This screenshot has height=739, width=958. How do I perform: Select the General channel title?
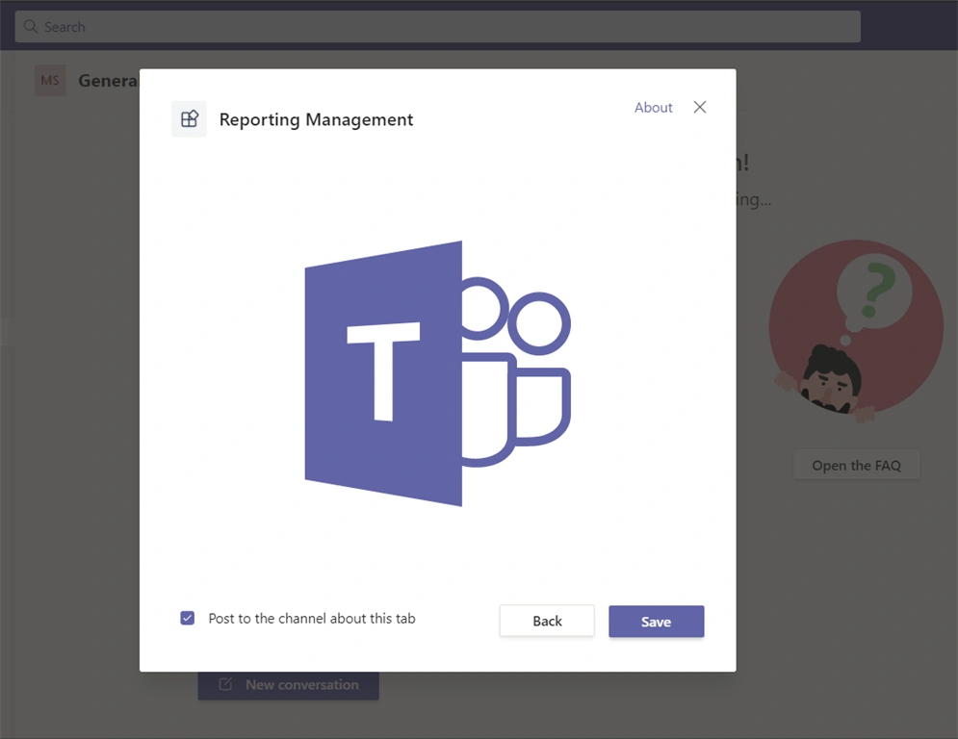[x=109, y=81]
